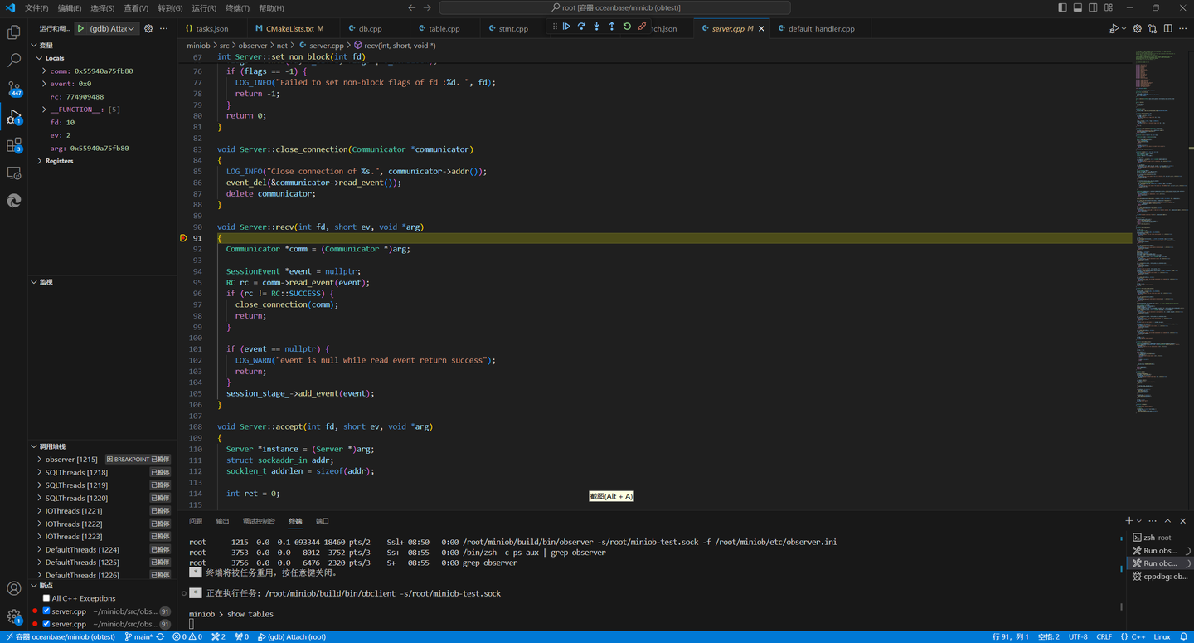Uncheck the second server.cpp breakpoint checkbox

click(46, 624)
